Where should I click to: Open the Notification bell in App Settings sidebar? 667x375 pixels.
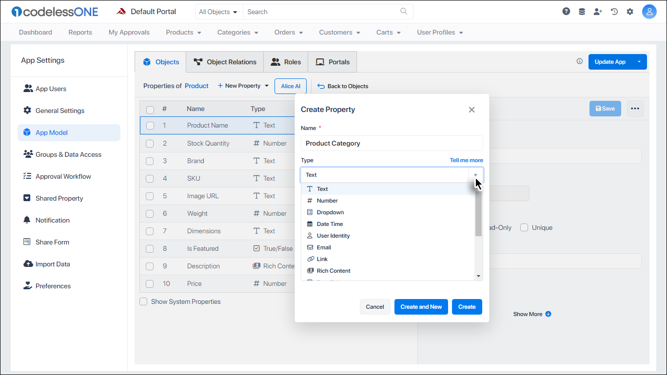tap(28, 220)
